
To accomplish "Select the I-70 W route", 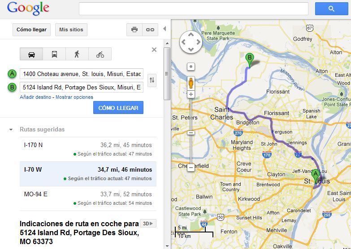I will pos(88,174).
